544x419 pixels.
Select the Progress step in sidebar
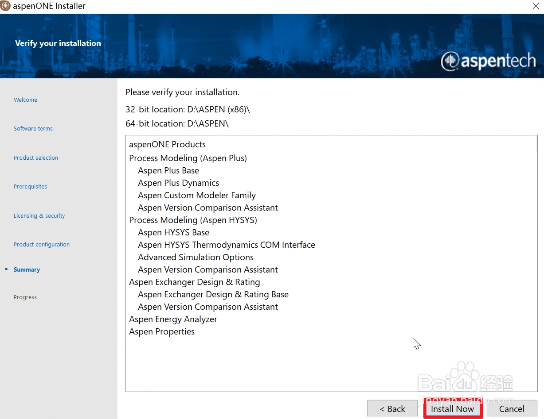25,297
